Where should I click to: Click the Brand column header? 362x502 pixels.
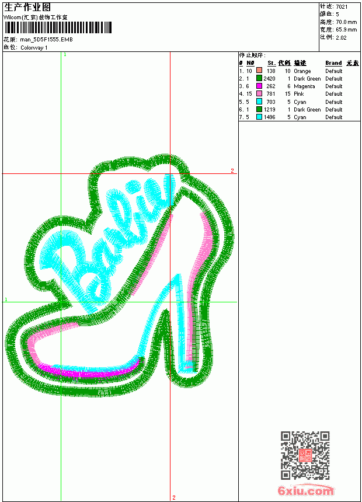click(333, 63)
